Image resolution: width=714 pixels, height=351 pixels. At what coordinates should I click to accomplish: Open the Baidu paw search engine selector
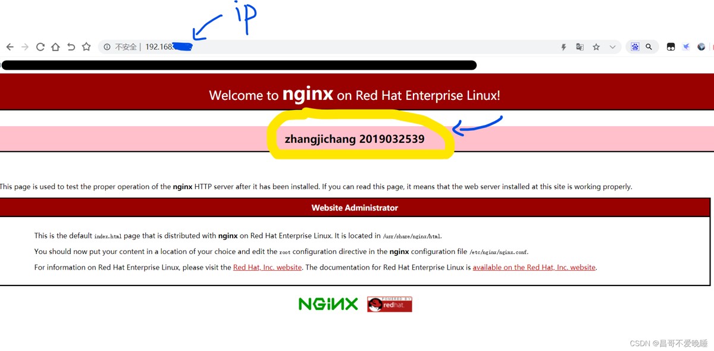coord(635,47)
